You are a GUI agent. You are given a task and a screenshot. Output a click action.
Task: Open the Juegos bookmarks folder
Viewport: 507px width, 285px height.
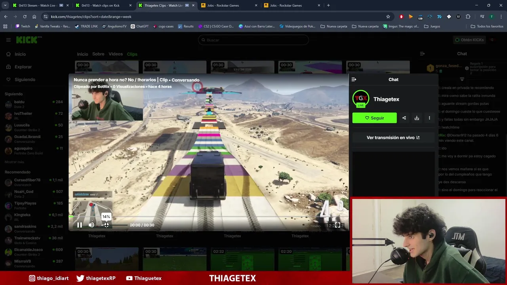tap(432, 27)
